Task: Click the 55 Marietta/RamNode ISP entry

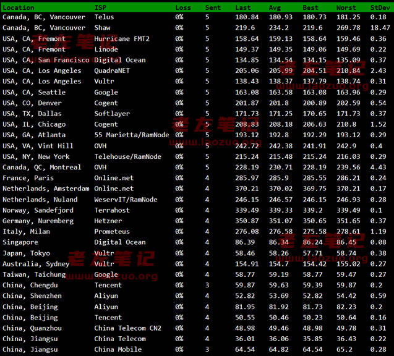Action: click(132, 135)
